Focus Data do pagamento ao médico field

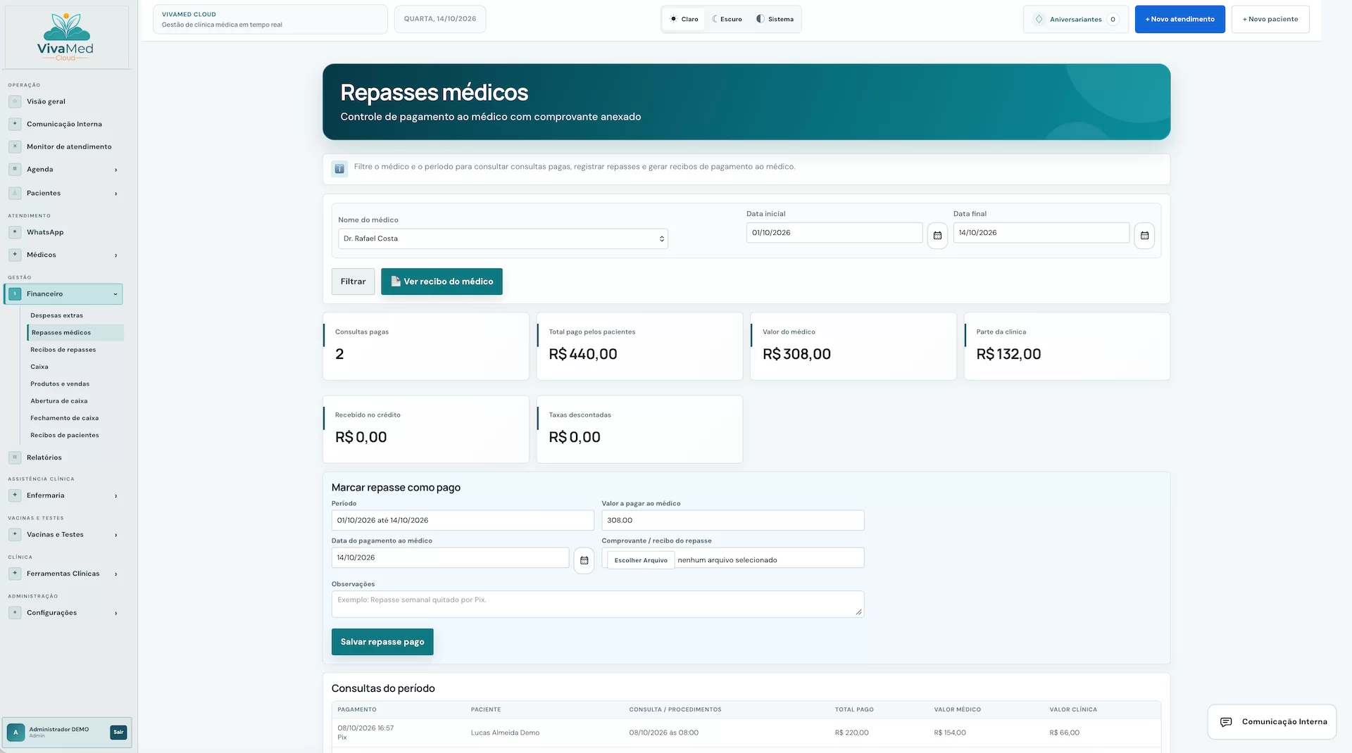(450, 557)
